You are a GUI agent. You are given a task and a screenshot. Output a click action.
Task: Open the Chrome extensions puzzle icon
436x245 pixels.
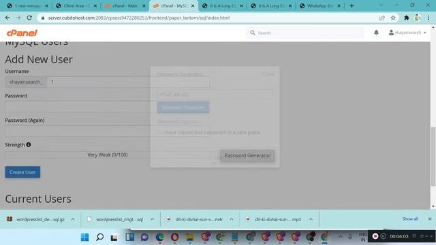click(407, 18)
